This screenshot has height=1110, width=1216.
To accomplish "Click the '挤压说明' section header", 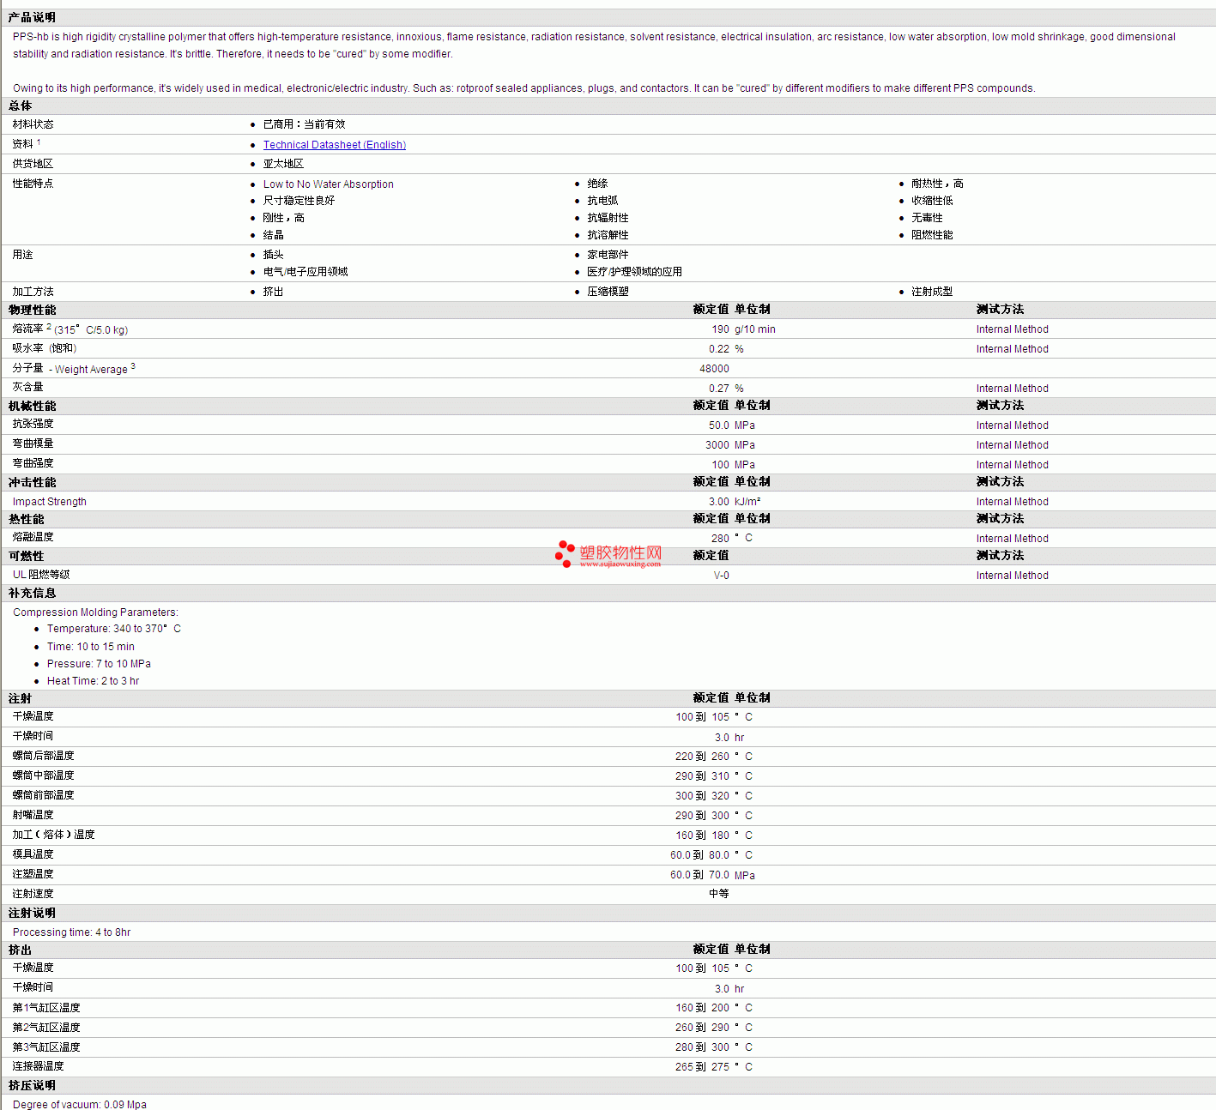I will pos(32,1085).
